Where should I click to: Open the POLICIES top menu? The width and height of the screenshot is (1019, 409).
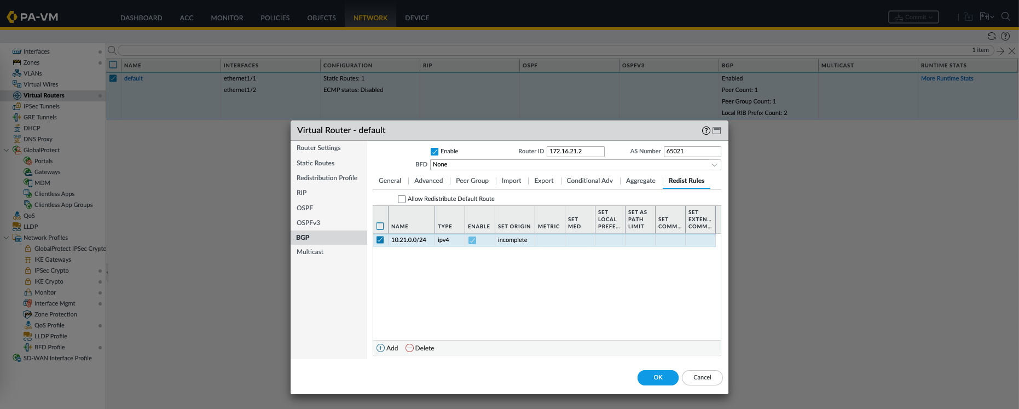275,18
